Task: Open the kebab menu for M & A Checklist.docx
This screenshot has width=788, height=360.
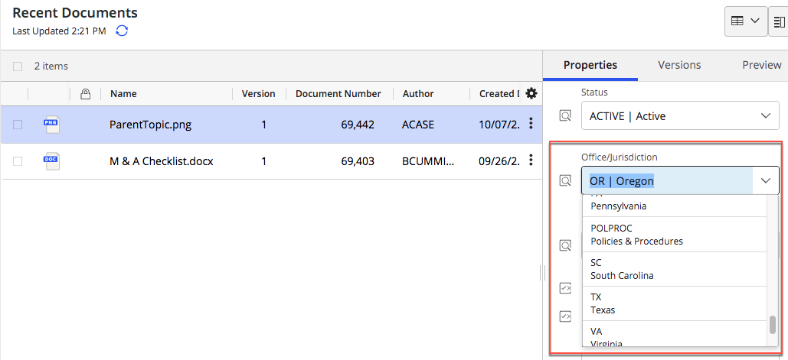Action: [531, 161]
